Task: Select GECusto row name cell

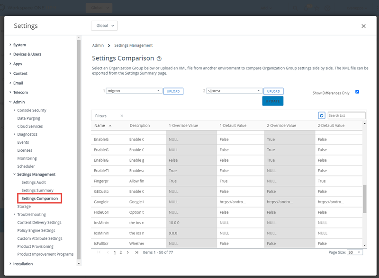Action: 101,191
